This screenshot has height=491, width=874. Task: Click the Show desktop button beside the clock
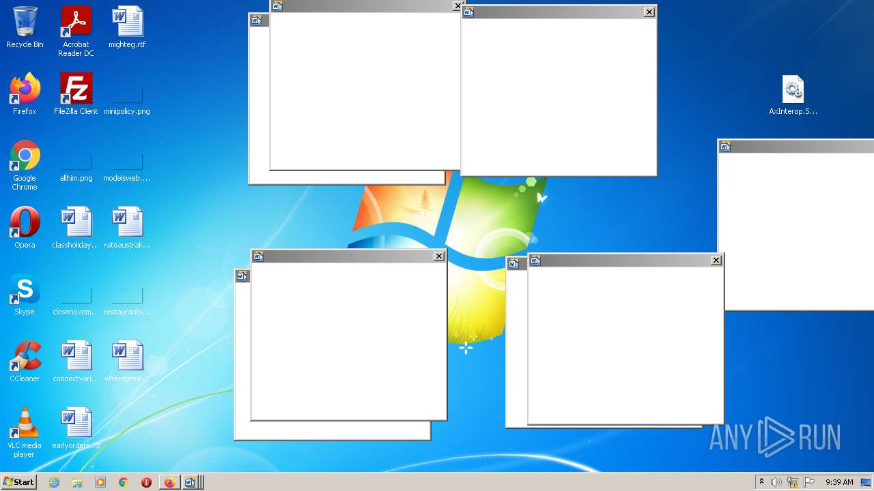[x=866, y=482]
